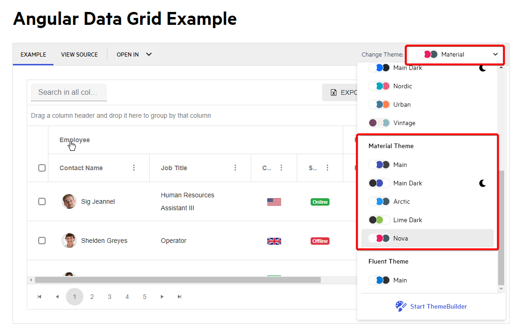Click the last page icon in the pager
This screenshot has height=333, width=524.
pos(179,297)
